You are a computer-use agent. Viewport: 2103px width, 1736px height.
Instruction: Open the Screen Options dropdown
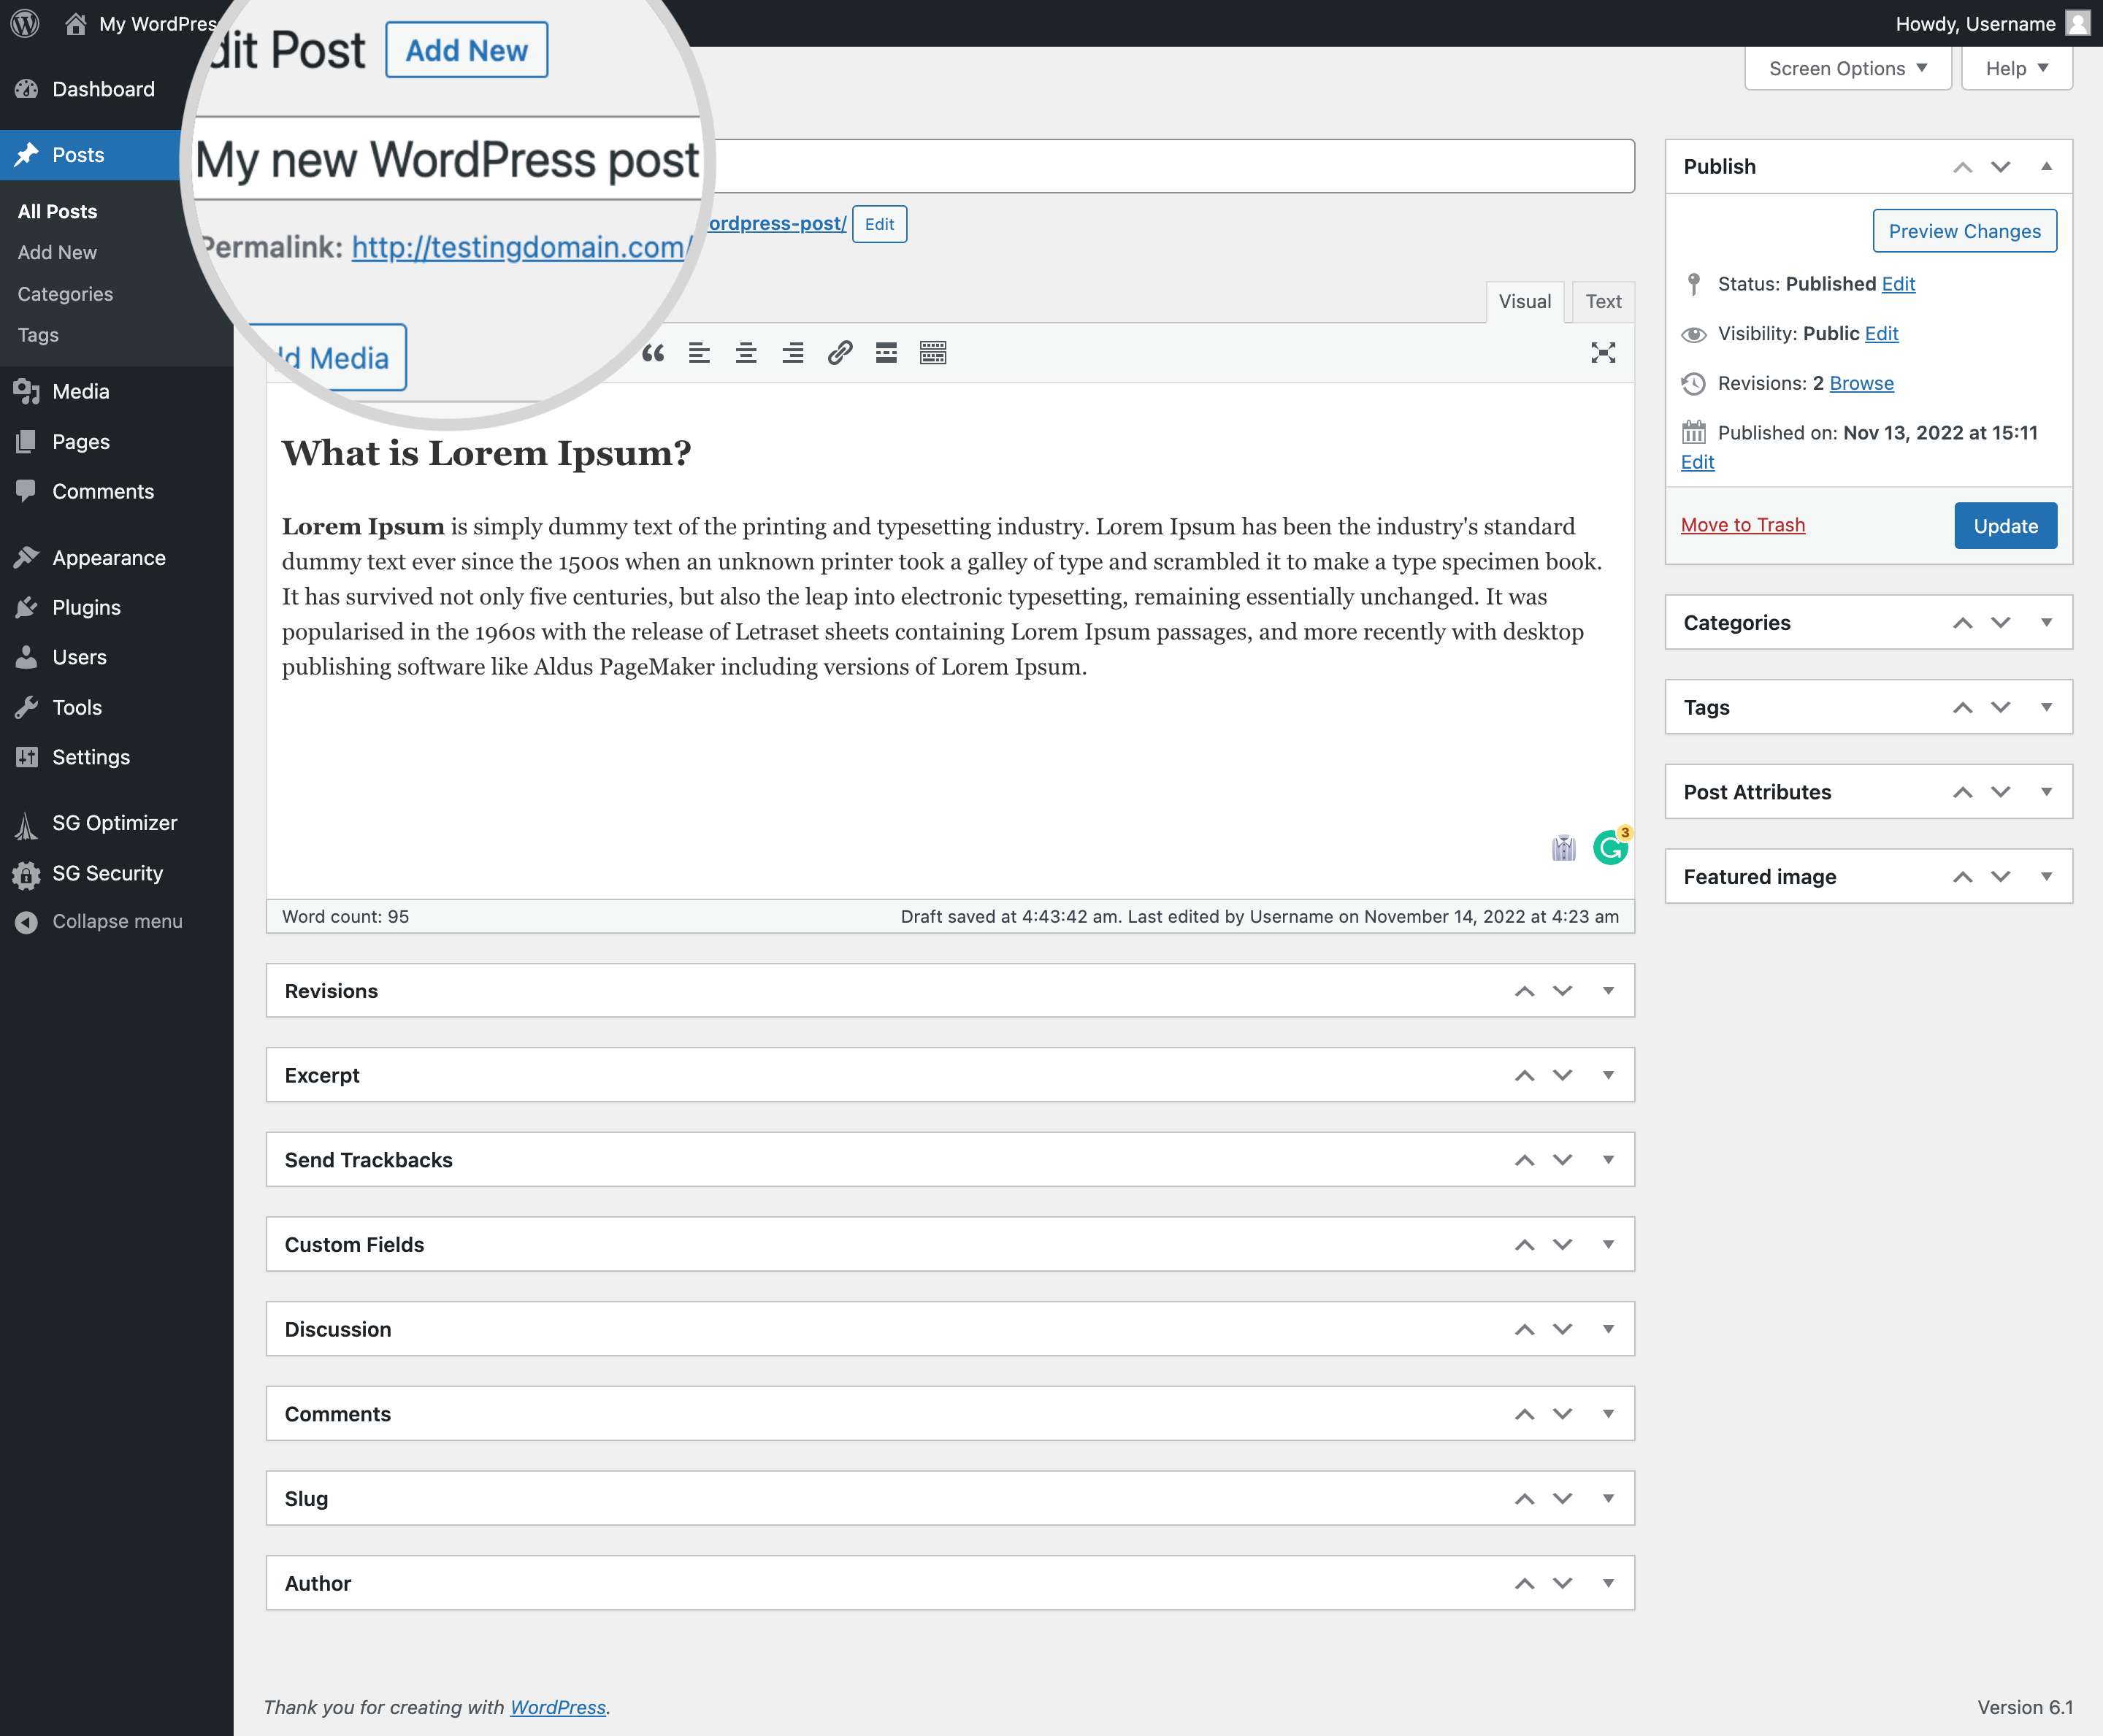pos(1848,68)
